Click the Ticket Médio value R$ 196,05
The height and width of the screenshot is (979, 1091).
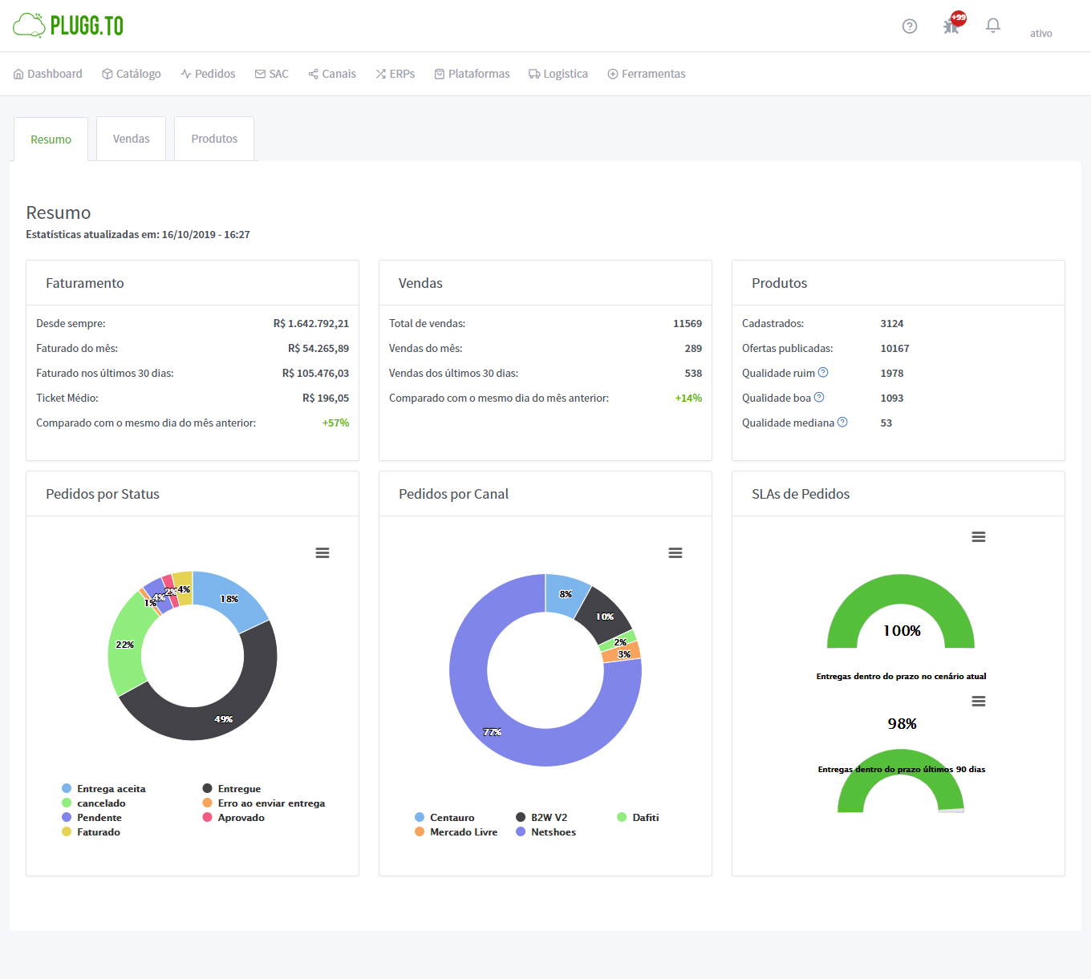(x=326, y=398)
